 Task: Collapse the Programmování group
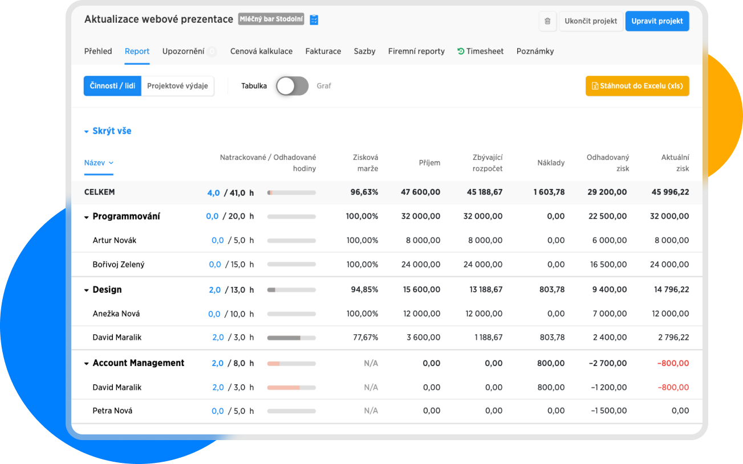[87, 217]
